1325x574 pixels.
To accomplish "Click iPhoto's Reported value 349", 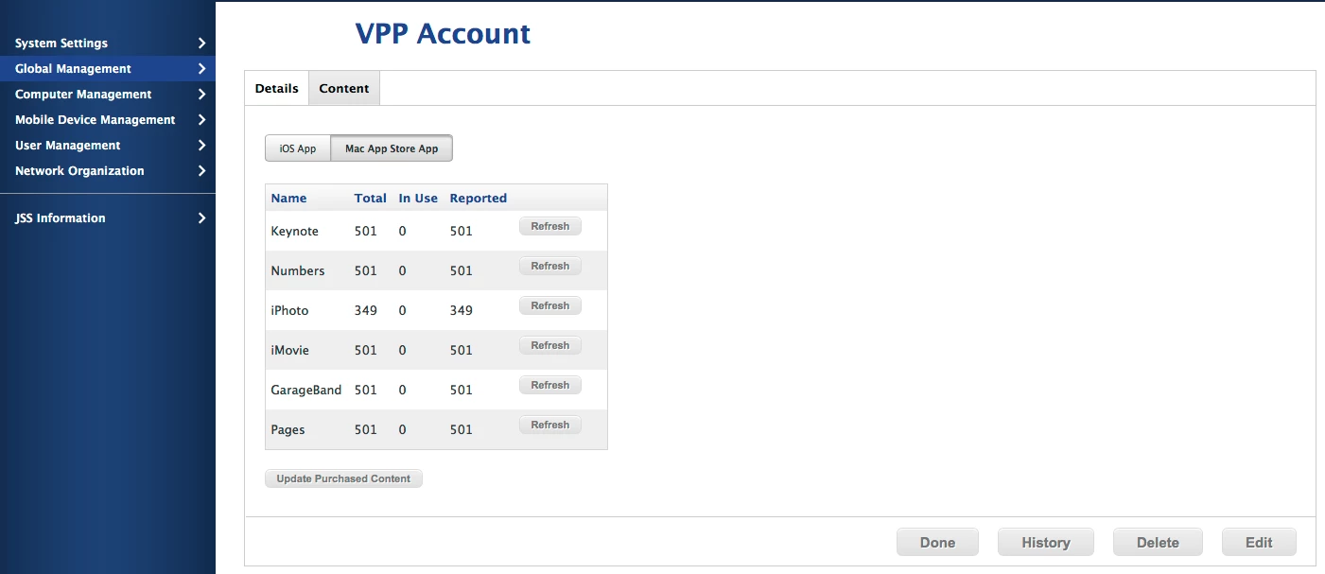I will [462, 310].
